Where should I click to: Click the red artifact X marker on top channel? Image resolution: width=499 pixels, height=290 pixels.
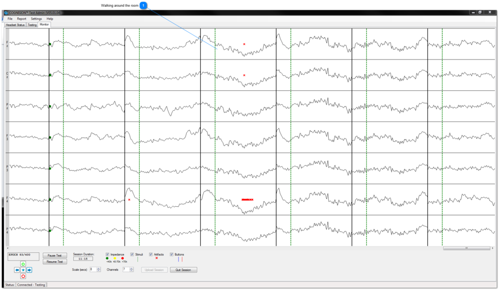pyautogui.click(x=244, y=44)
